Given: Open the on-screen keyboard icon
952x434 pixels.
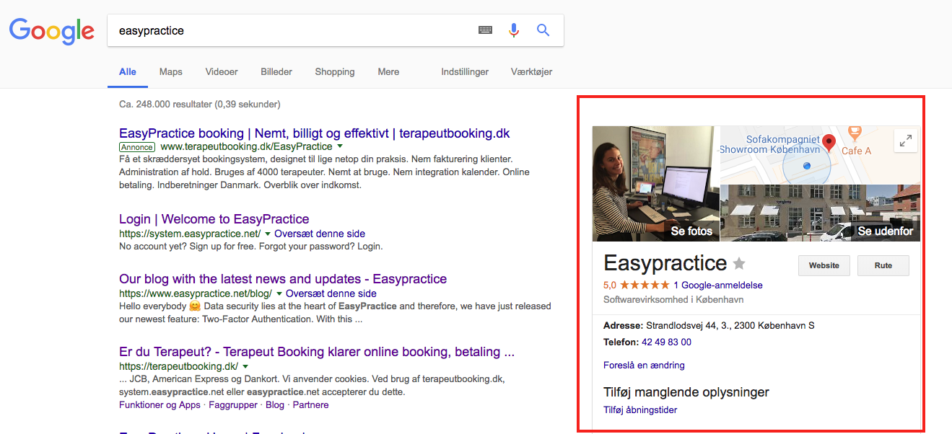Looking at the screenshot, I should [x=485, y=30].
